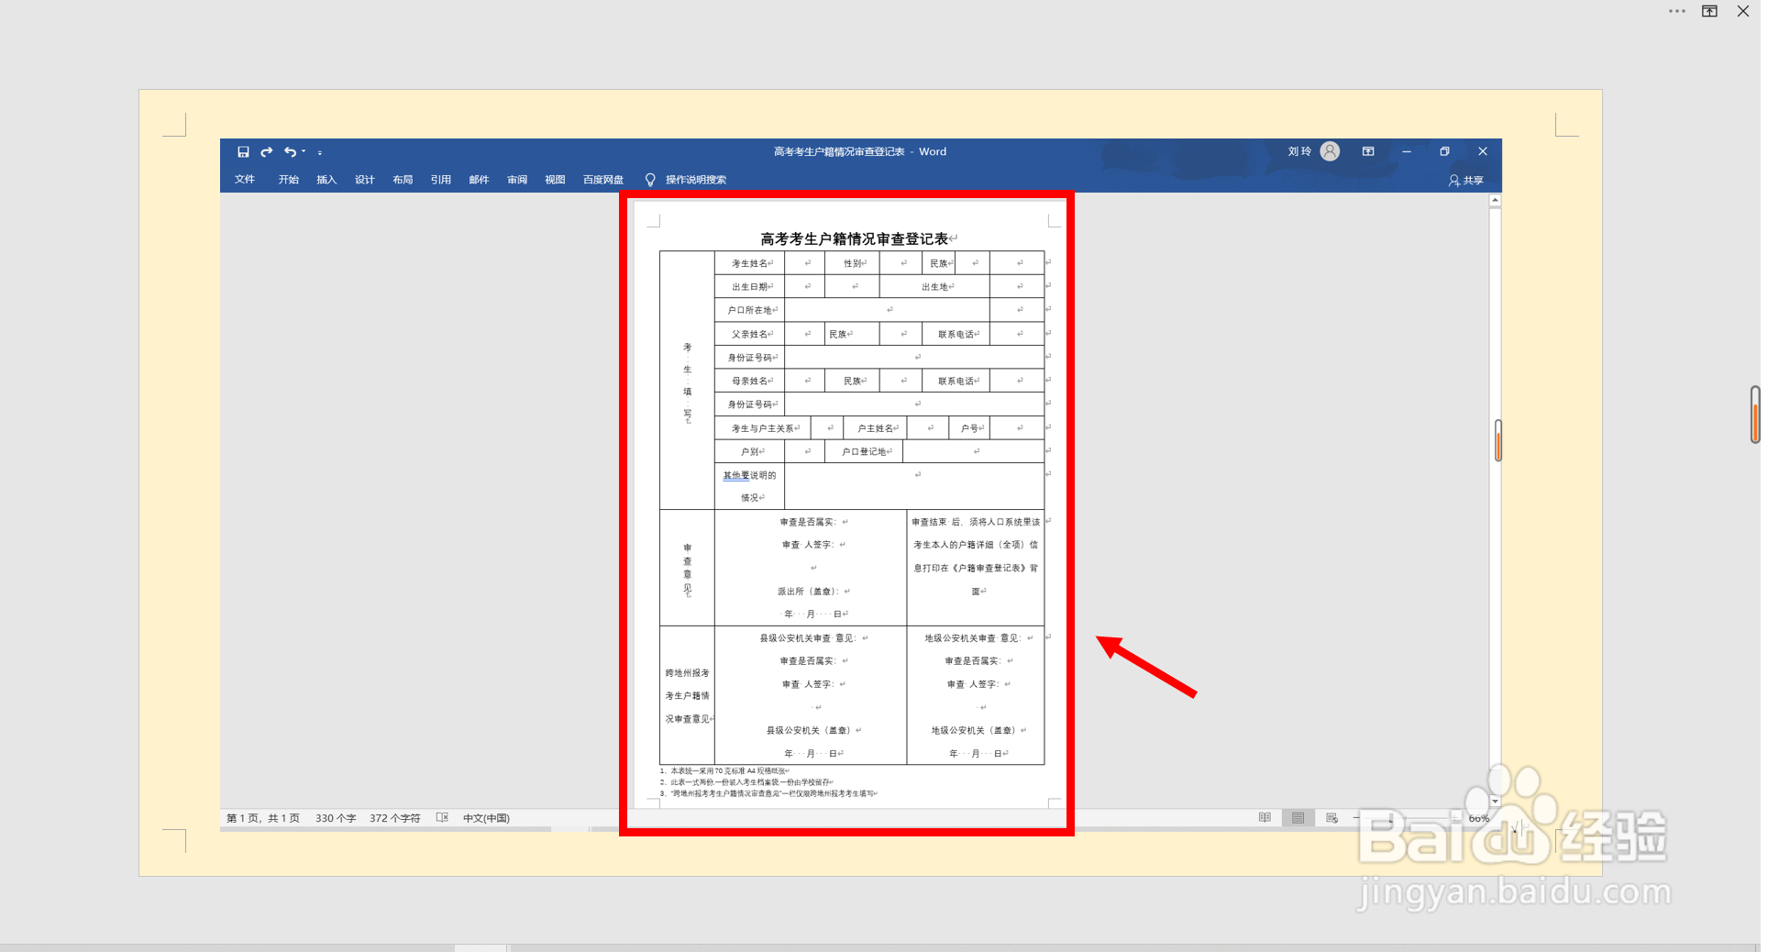
Task: Click the 户口登记地 table cell
Action: click(864, 451)
